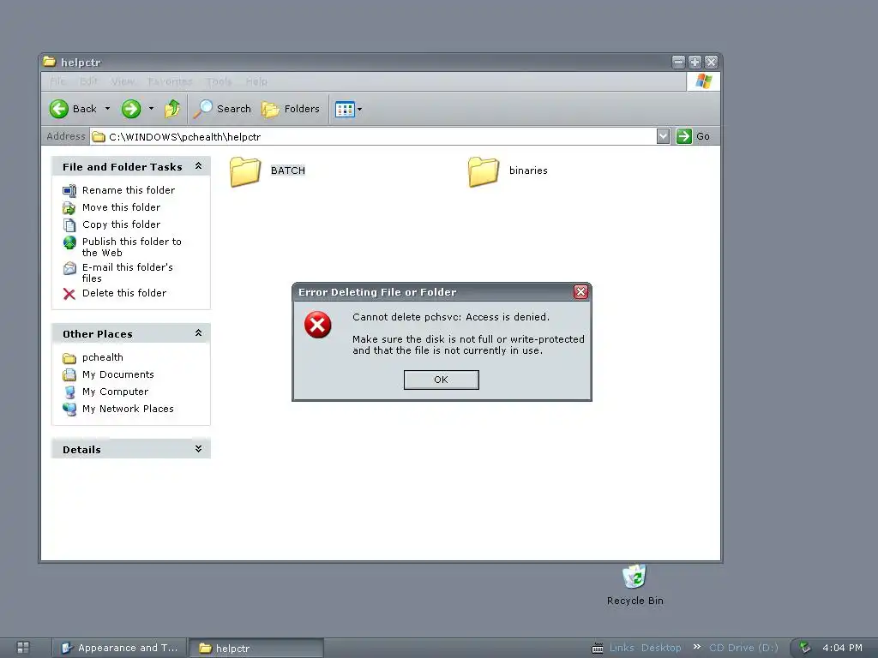
Task: Click the keyboard icon in taskbar
Action: point(598,648)
